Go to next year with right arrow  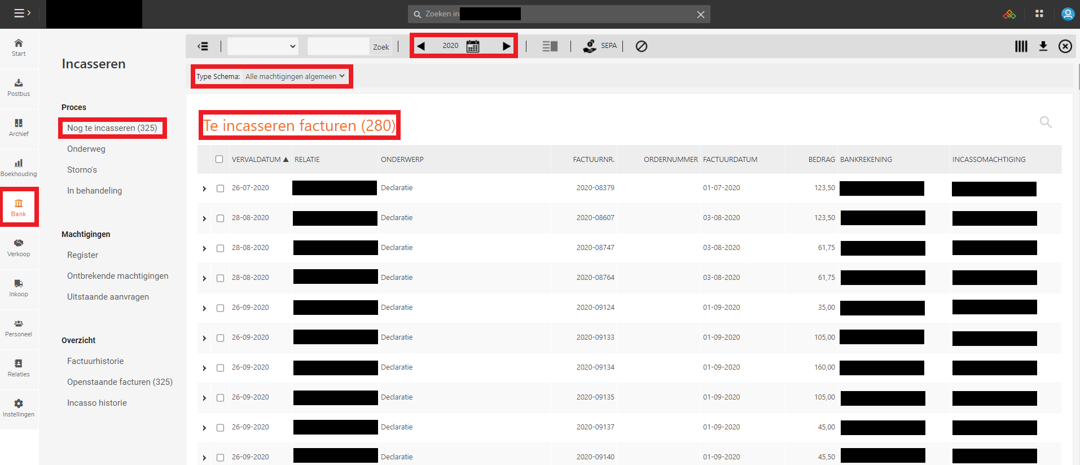coord(506,46)
